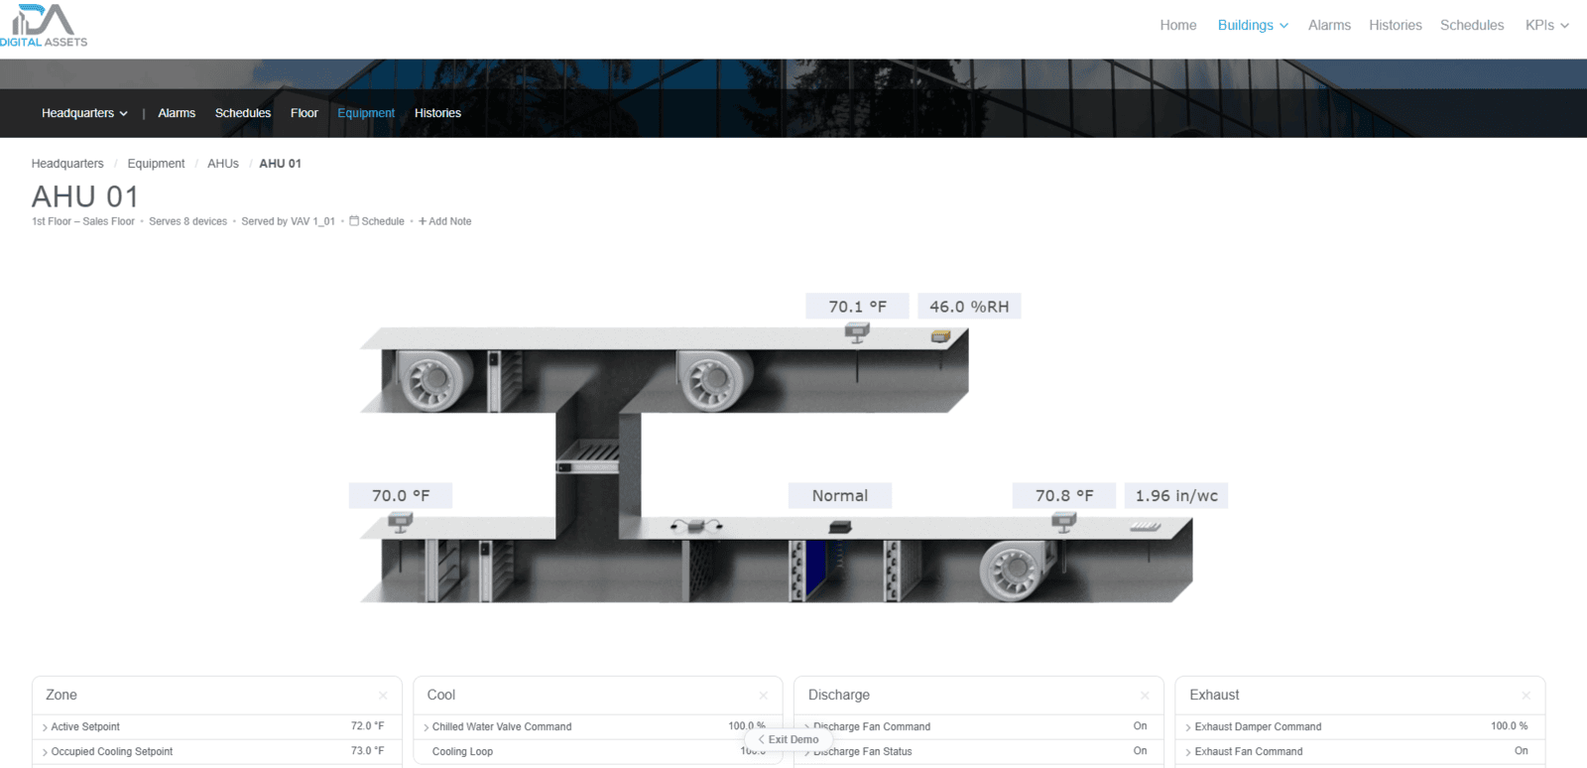Viewport: 1587px width, 768px height.
Task: Switch to the Floor tab
Action: coord(304,113)
